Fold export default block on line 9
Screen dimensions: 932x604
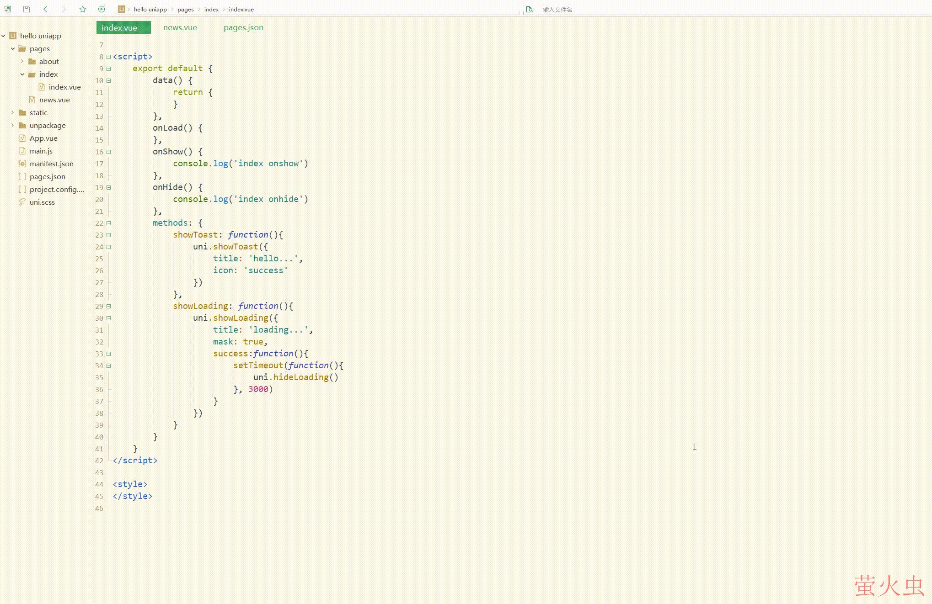coord(109,69)
